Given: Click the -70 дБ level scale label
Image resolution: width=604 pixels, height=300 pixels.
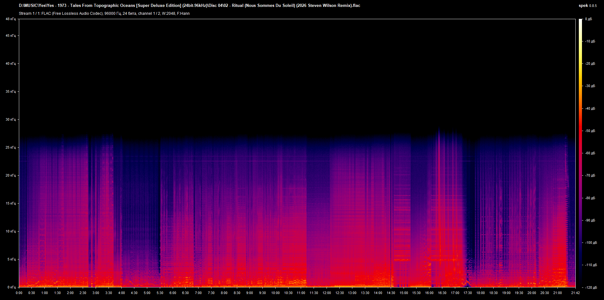Looking at the screenshot, I should (590, 175).
